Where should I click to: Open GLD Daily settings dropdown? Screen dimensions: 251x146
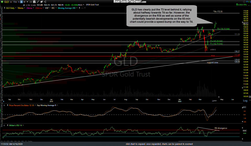(16, 8)
